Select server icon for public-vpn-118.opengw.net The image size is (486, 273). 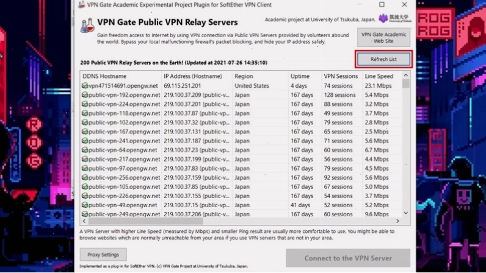tap(85, 113)
